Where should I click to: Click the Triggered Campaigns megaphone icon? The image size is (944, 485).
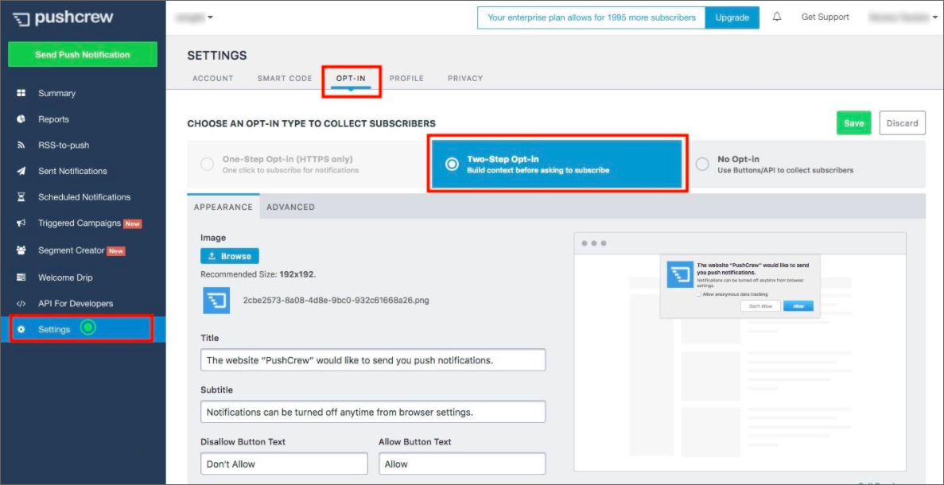21,223
